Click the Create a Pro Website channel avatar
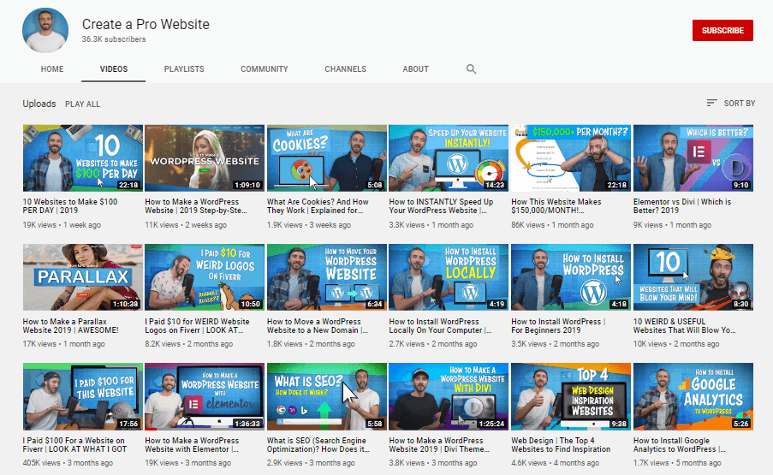773x475 pixels. [x=45, y=31]
